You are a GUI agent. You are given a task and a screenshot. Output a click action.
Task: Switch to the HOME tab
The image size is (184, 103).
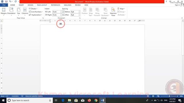[x=12, y=5]
